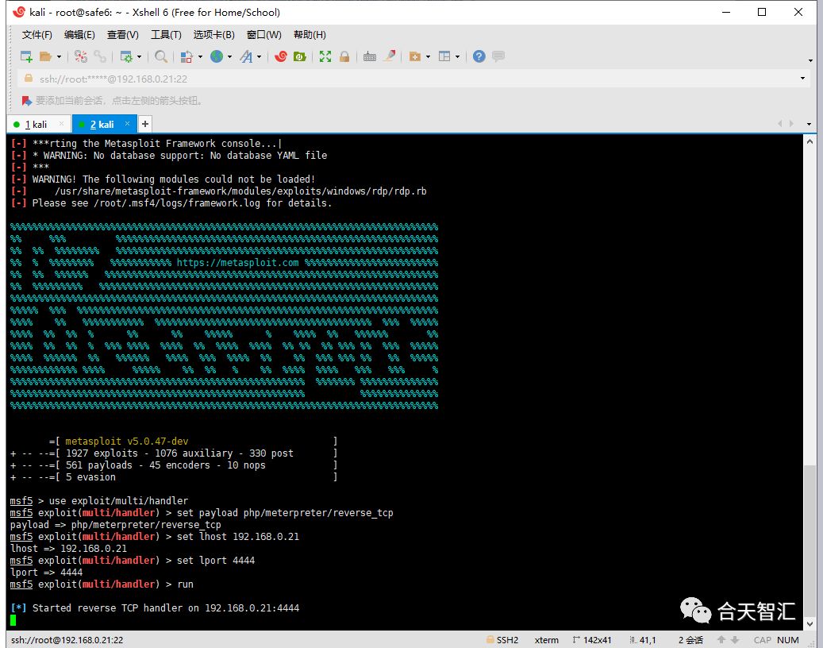The width and height of the screenshot is (823, 648).
Task: Click the https://metasploit.com link text
Action: point(237,263)
